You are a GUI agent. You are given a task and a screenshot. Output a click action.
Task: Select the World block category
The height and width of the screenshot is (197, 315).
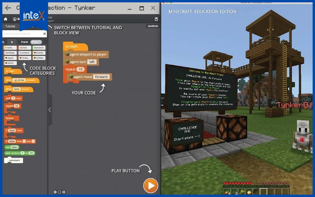click(10, 63)
